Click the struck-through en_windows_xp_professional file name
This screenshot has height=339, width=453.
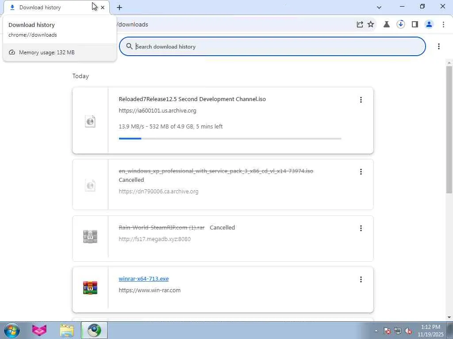pos(216,171)
